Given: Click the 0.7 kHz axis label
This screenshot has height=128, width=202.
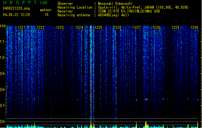Looking at the screenshot, I should click(x=3, y=106).
